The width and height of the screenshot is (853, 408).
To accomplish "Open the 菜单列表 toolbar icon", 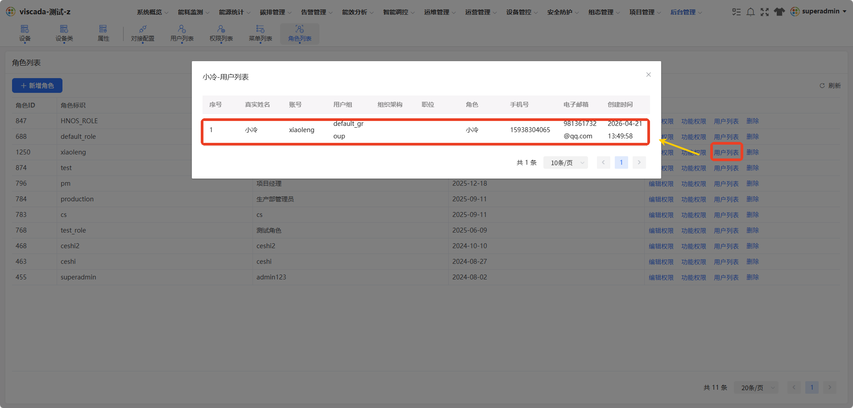I will tap(261, 33).
